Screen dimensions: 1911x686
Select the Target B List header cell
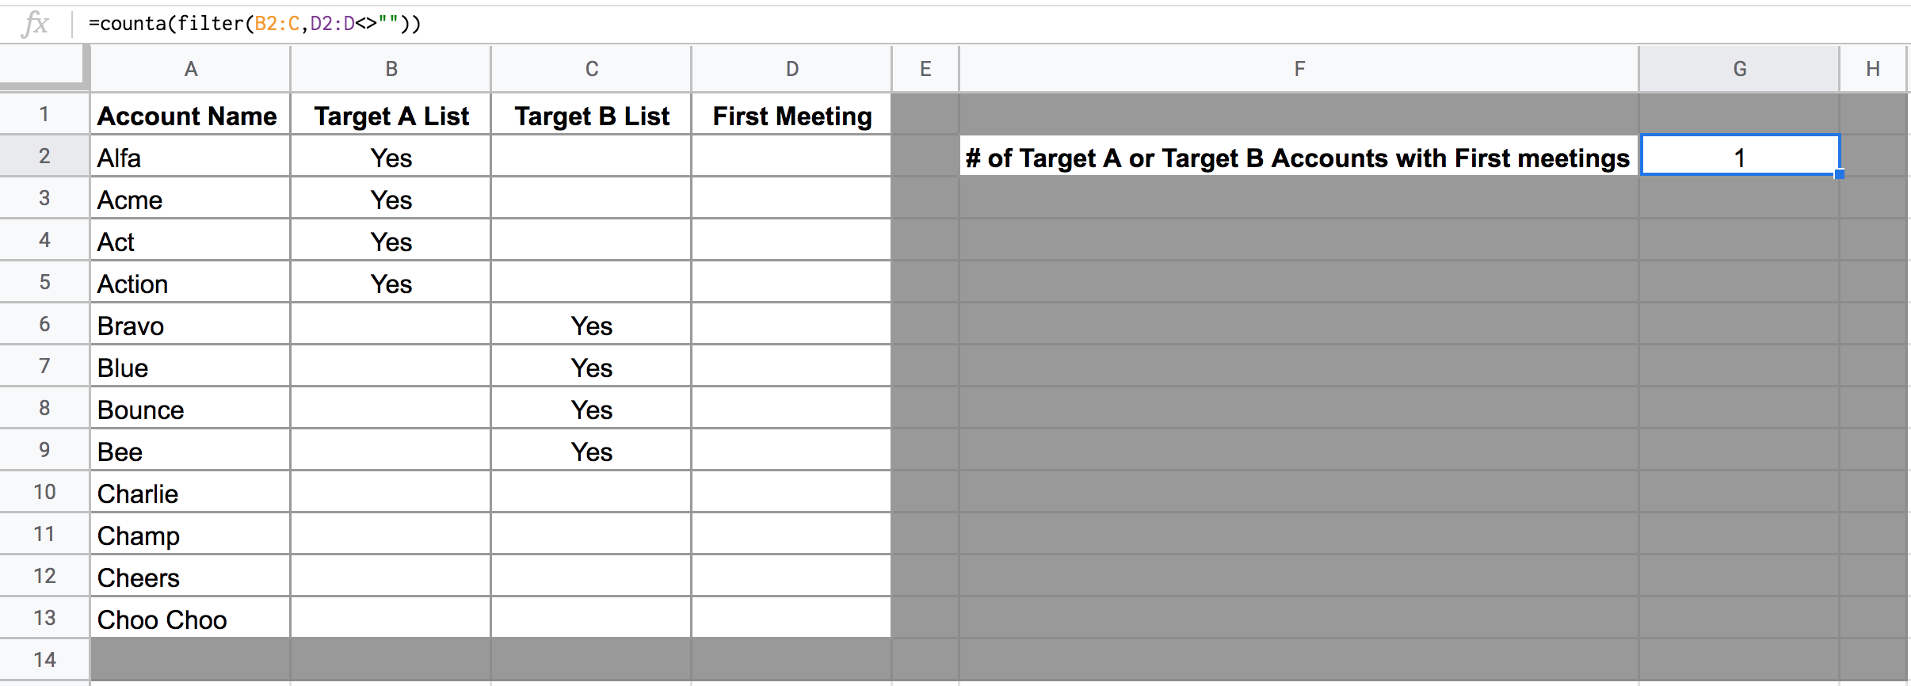tap(591, 116)
